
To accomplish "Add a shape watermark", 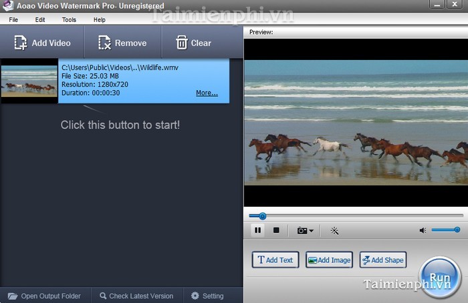I will [383, 260].
